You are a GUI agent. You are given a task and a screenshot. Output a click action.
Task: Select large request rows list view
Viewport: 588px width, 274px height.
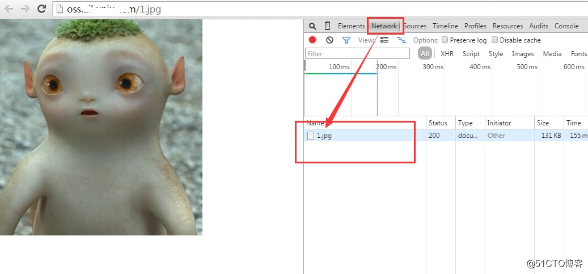[384, 39]
